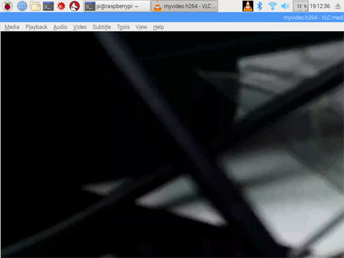Viewport: 344px width, 258px height.
Task: Open the Subtitle menu
Action: (102, 27)
